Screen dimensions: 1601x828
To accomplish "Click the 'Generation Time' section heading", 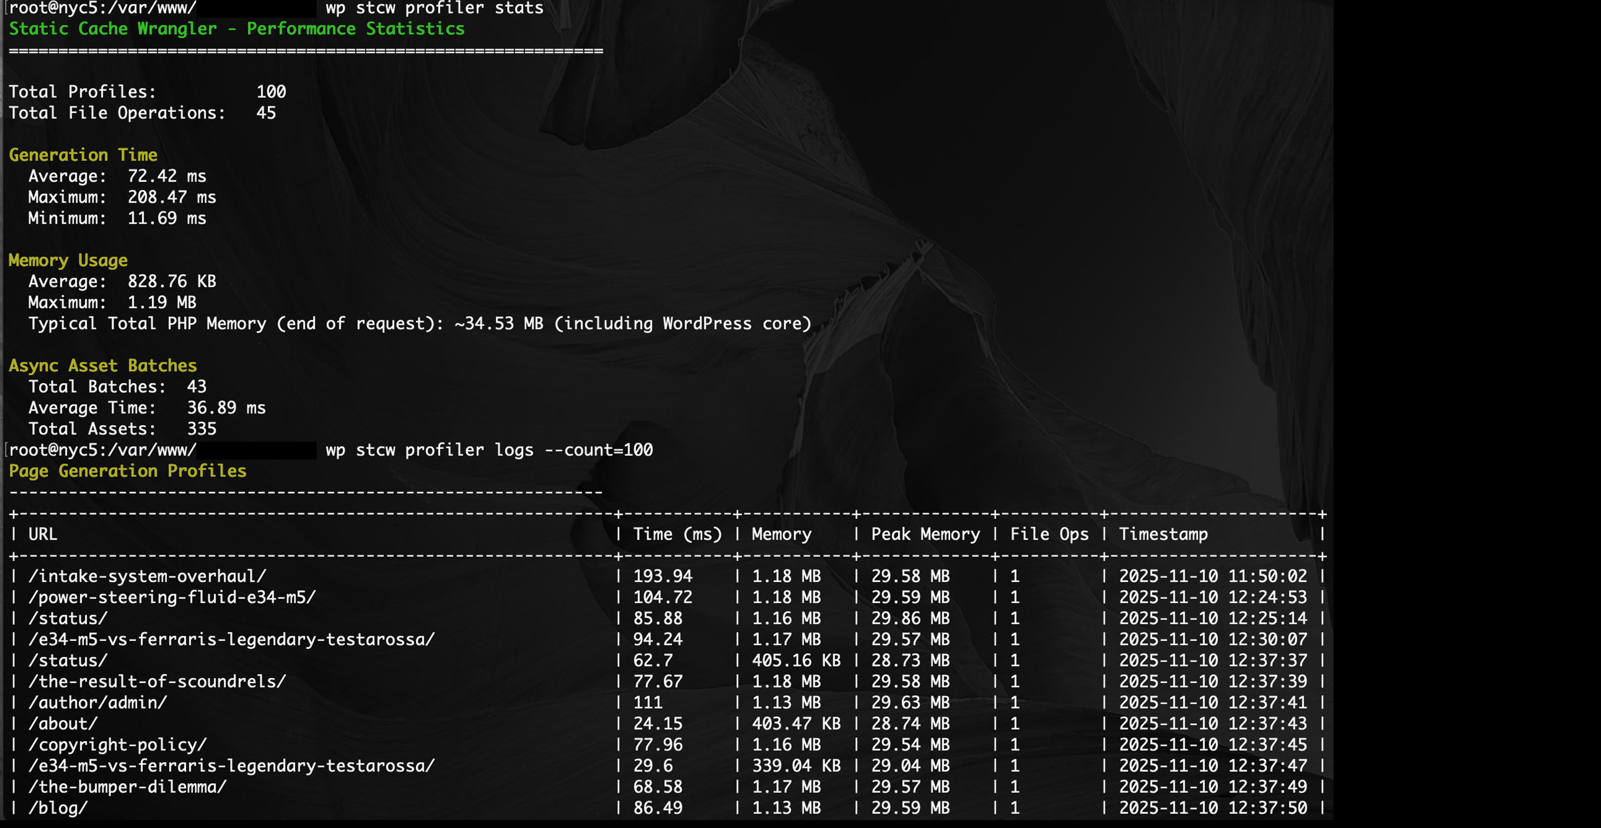I will 83,155.
